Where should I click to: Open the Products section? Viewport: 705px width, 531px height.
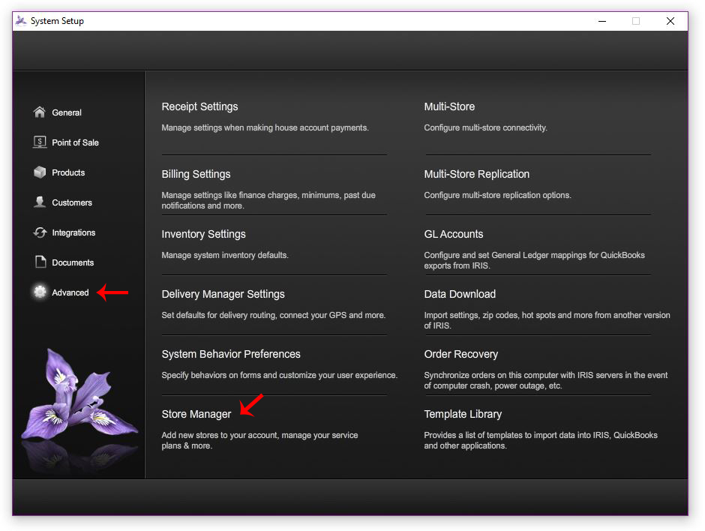68,172
